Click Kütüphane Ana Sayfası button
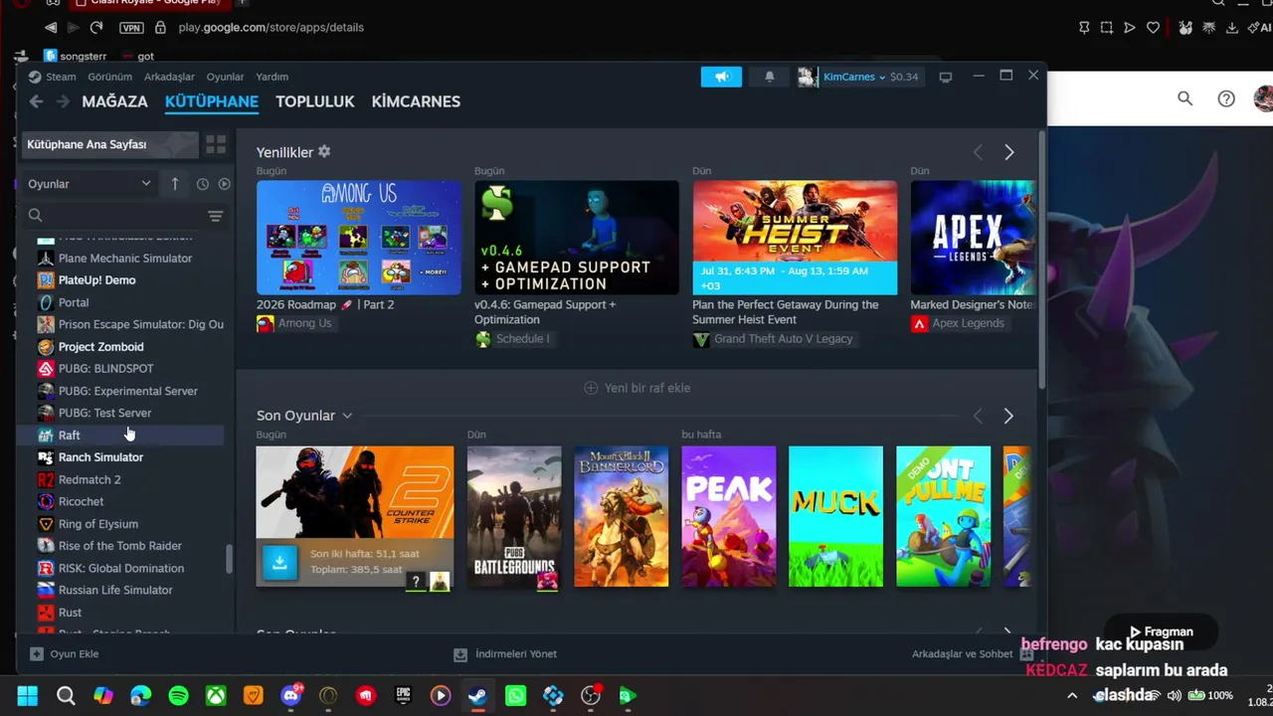 coord(110,145)
